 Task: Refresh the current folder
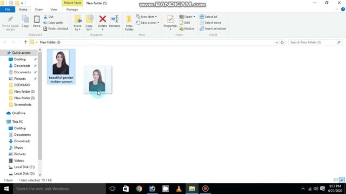(282, 43)
